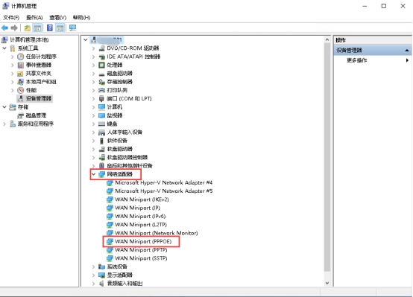
Task: Click the Hyper-V Network Adapter #4 icon
Action: click(x=110, y=183)
